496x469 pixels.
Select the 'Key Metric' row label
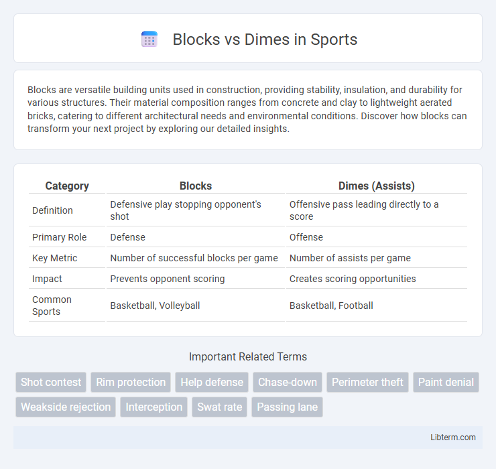coord(55,258)
